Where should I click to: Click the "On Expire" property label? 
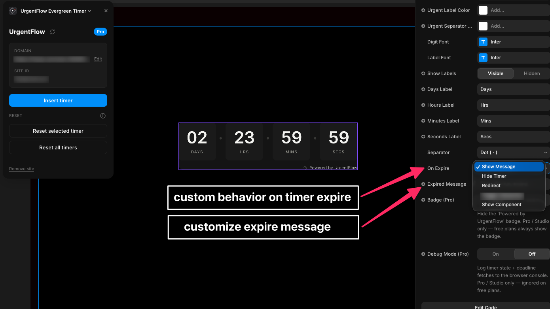click(438, 168)
